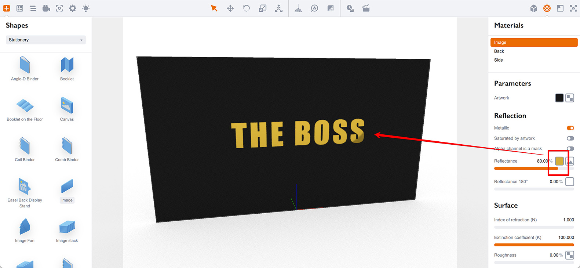Click the clapperboard animation icon

(366, 8)
